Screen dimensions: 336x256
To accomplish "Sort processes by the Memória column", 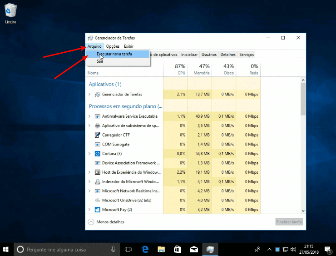I will point(199,70).
